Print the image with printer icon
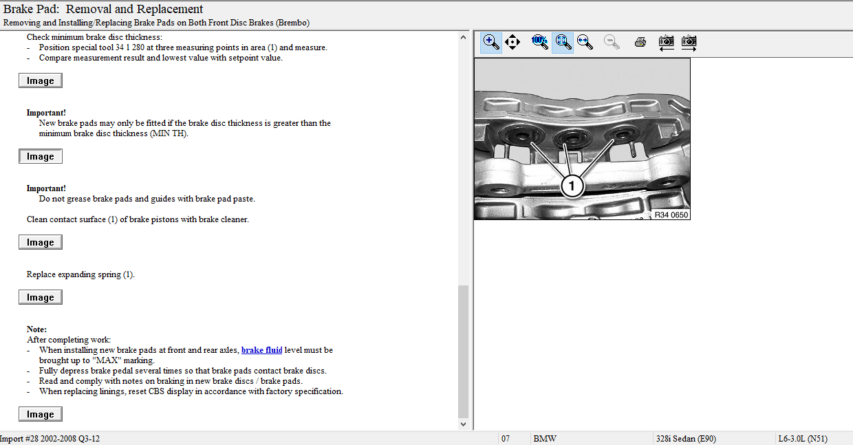The height and width of the screenshot is (445, 853). tap(640, 42)
